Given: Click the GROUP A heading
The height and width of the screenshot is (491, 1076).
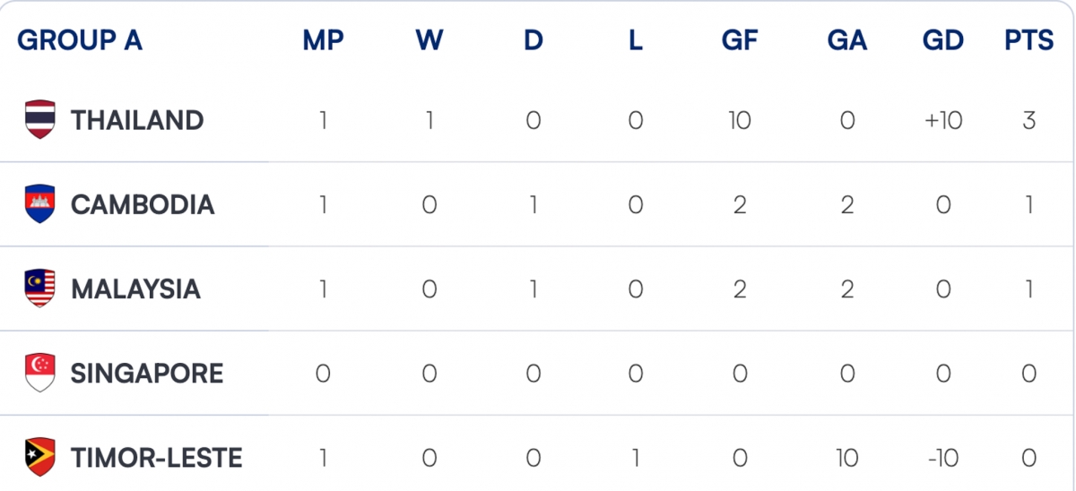Looking at the screenshot, I should 80,40.
